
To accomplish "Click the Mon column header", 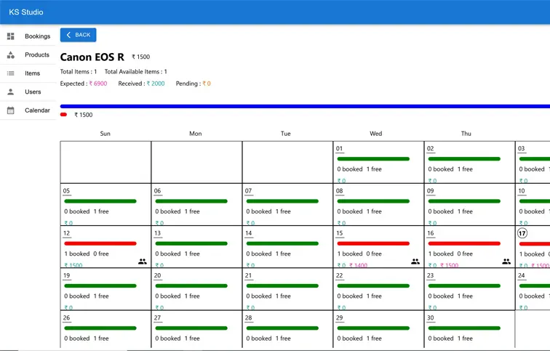I will [x=196, y=134].
